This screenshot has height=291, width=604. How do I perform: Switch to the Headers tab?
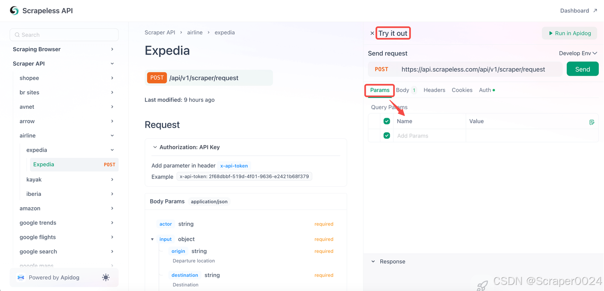point(434,90)
